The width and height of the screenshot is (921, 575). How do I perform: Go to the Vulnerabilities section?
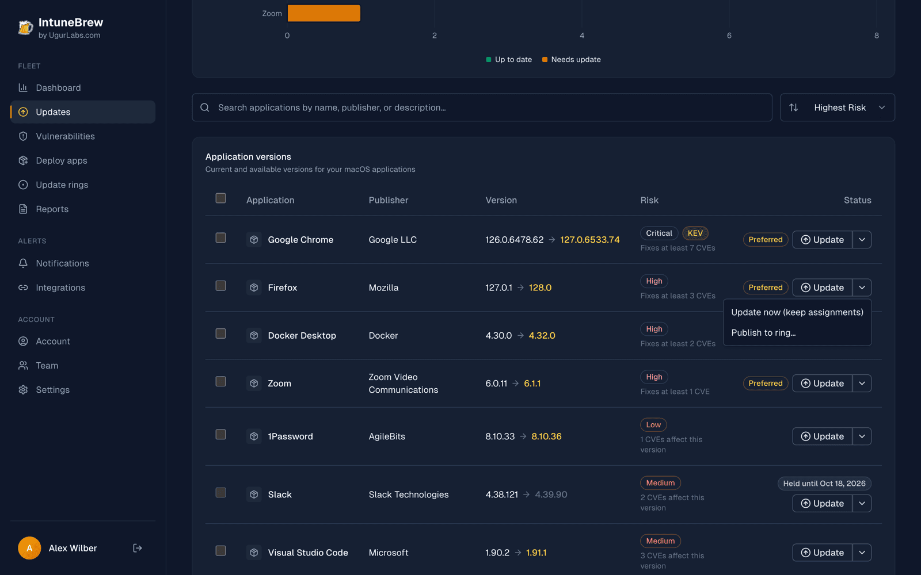(83, 136)
